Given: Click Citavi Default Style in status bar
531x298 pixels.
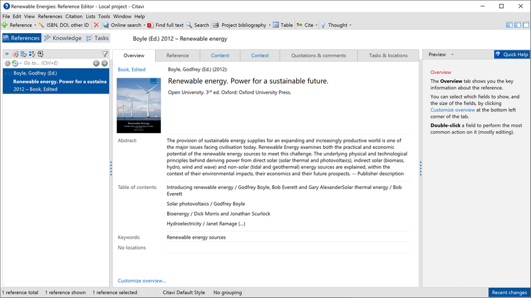Looking at the screenshot, I should tap(184, 293).
